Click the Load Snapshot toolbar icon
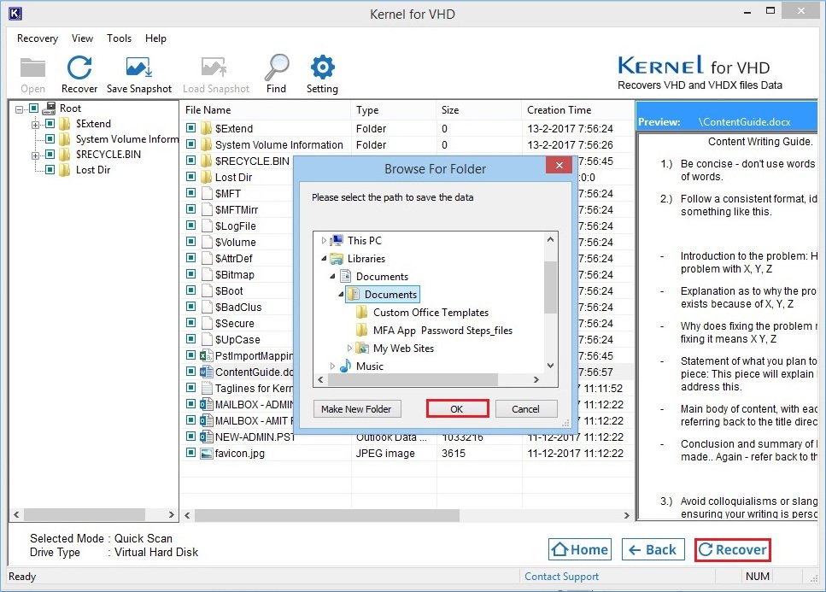This screenshot has height=592, width=826. (214, 68)
